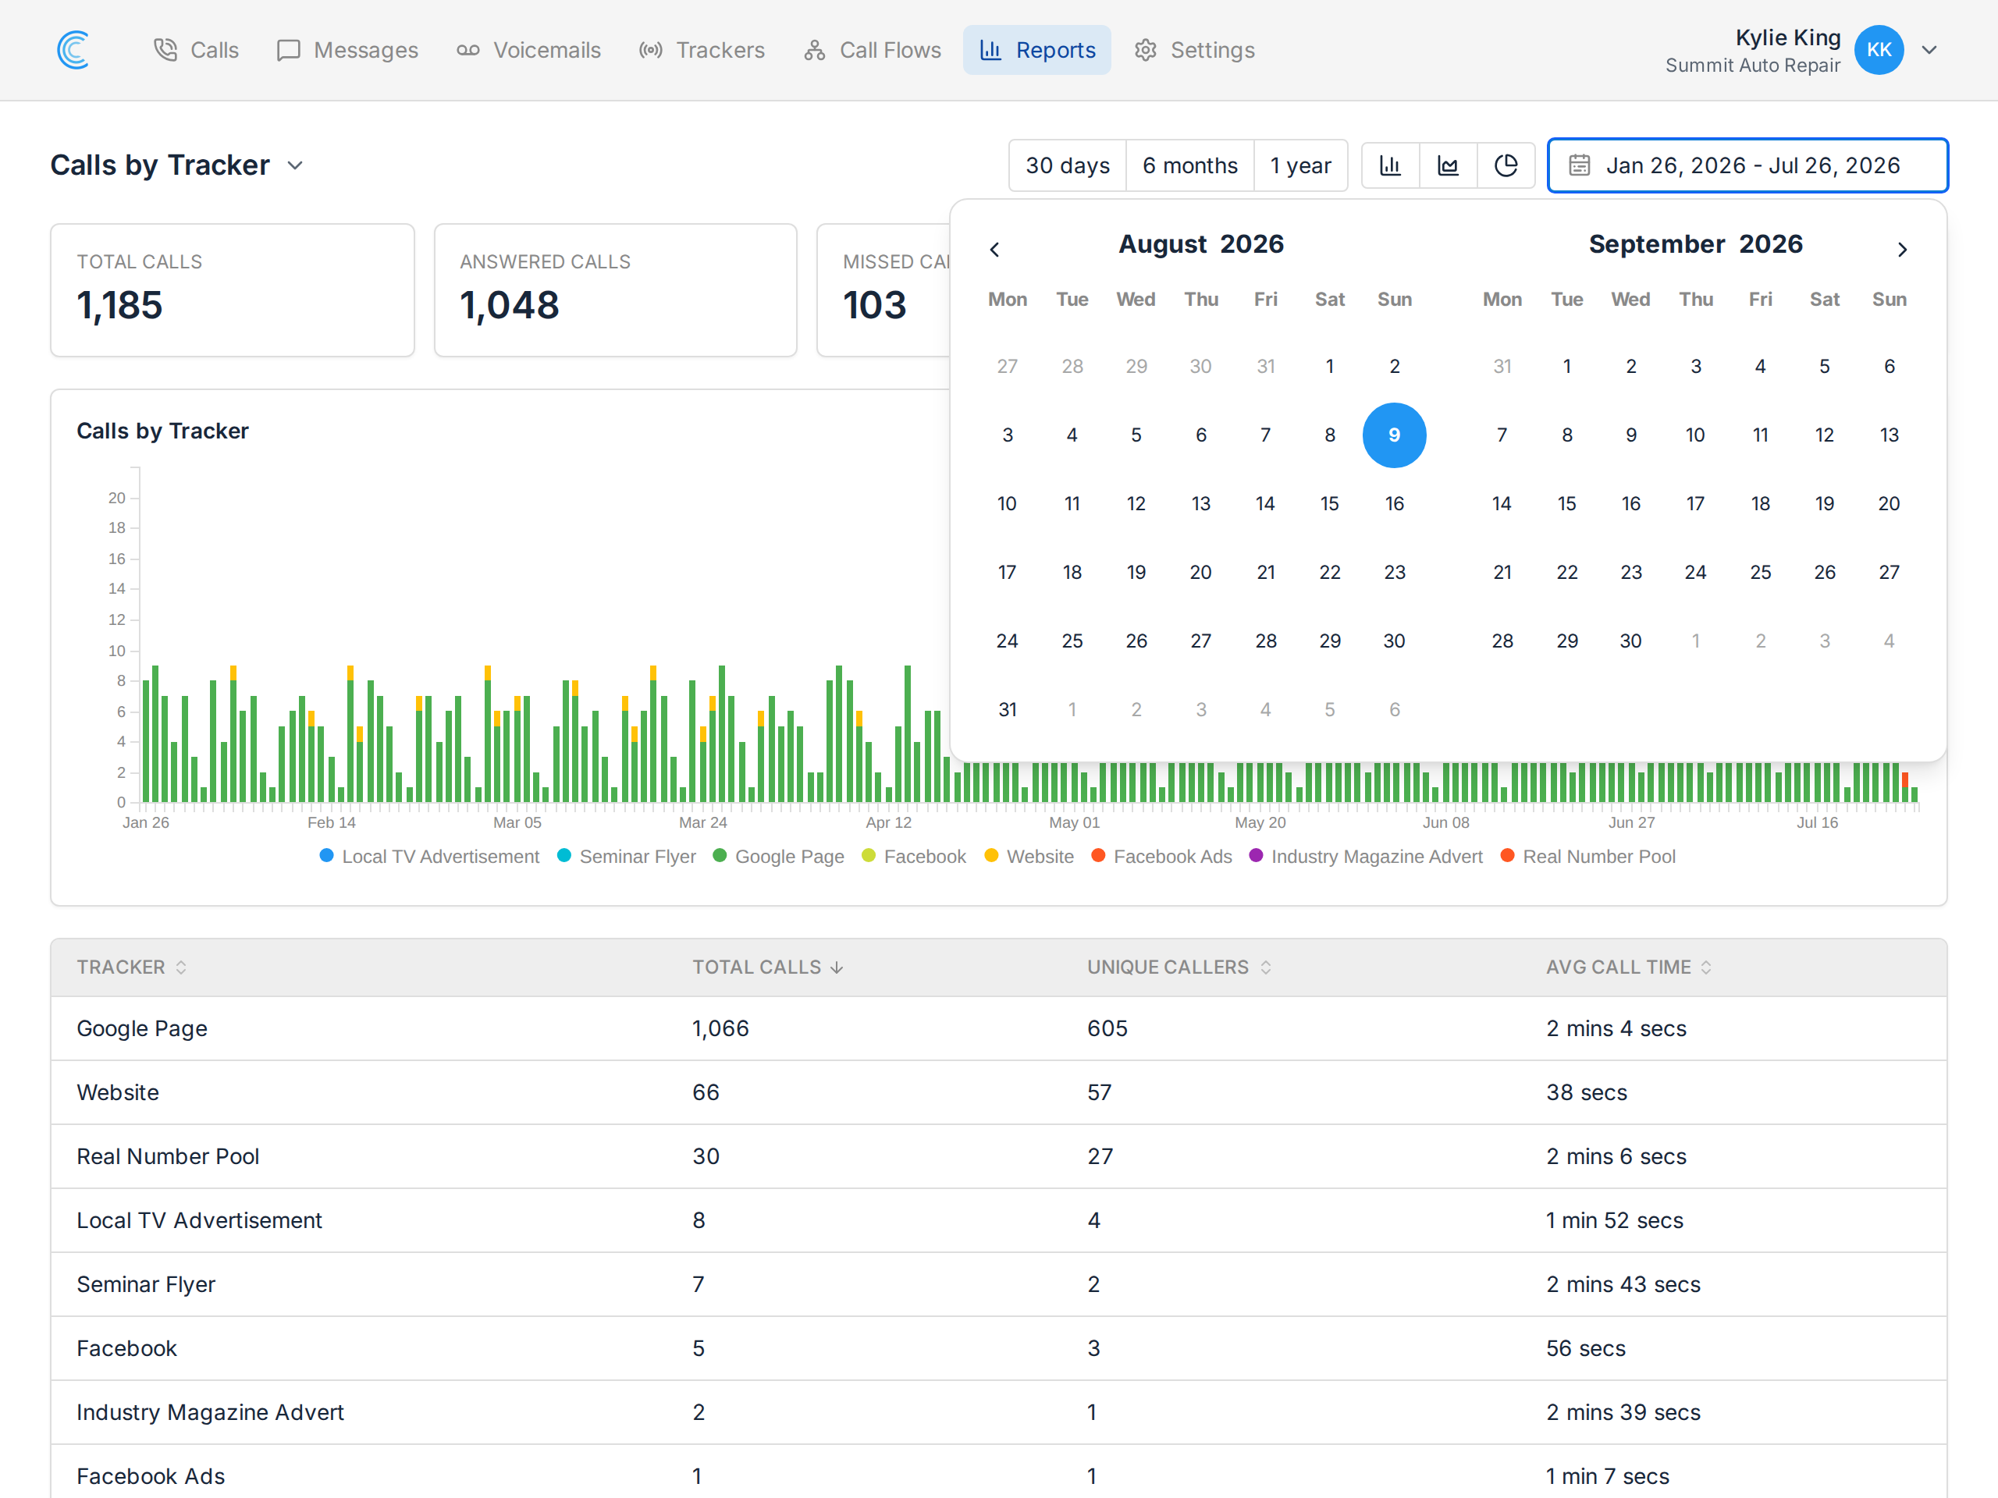Open the user account menu chevron
This screenshot has width=1998, height=1498.
pyautogui.click(x=1929, y=50)
